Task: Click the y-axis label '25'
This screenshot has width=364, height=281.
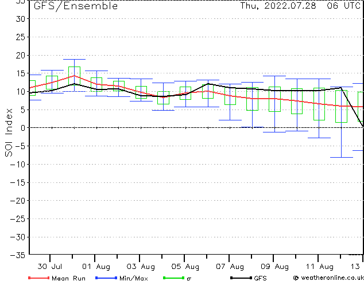Action: pyautogui.click(x=21, y=37)
